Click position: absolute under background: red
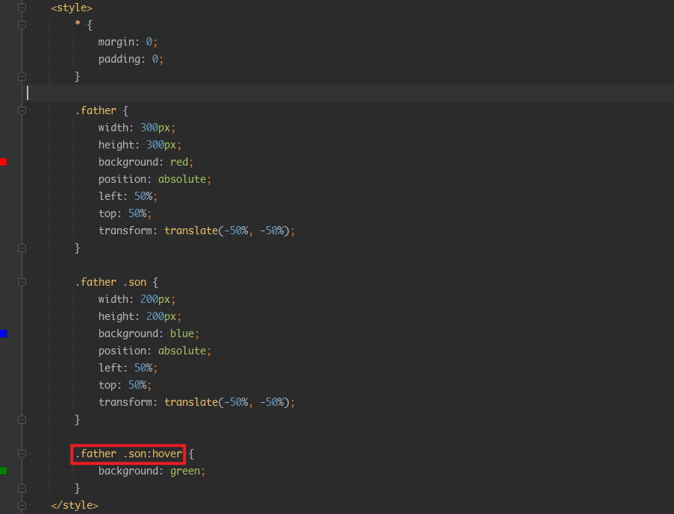Viewport: 674px width, 514px height. tap(155, 179)
